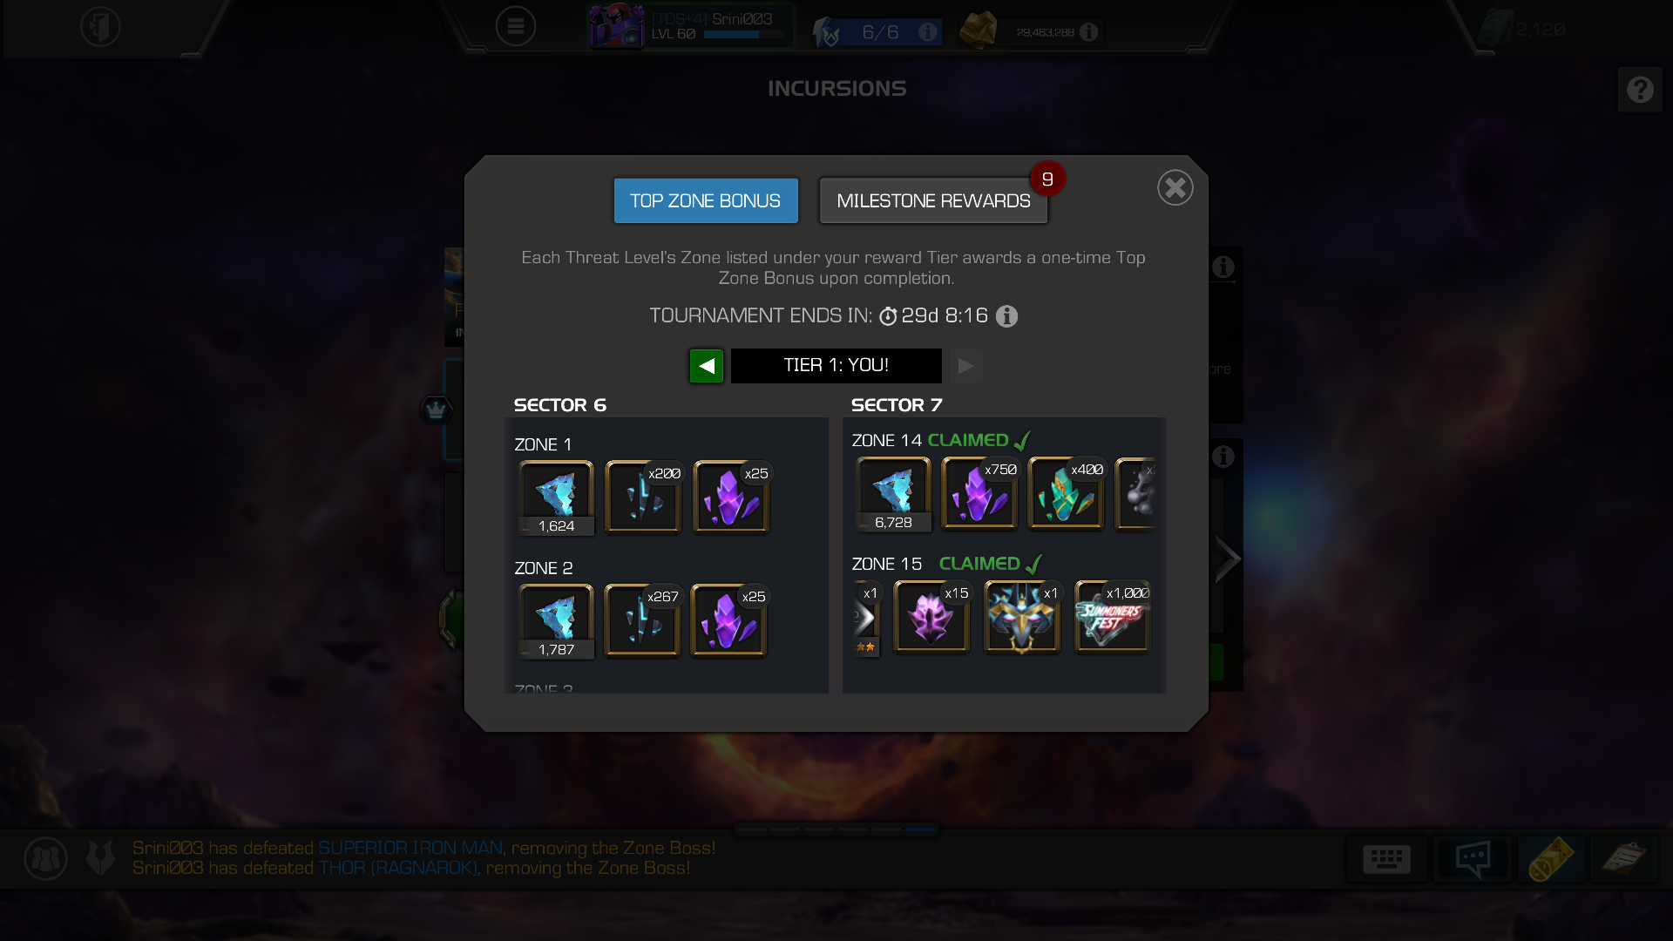The height and width of the screenshot is (941, 1673).
Task: Tap Zone 14 x400 teal crystal reward
Action: [1066, 493]
